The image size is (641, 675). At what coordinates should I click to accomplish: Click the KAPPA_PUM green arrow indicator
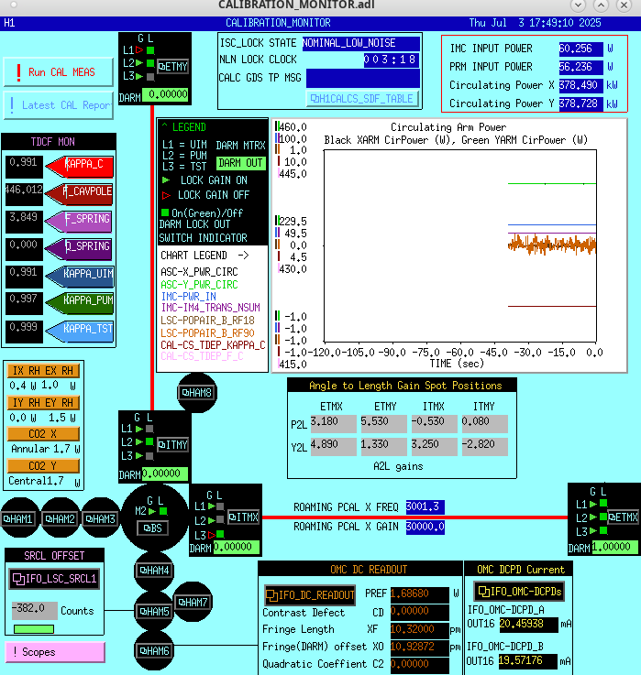80,303
